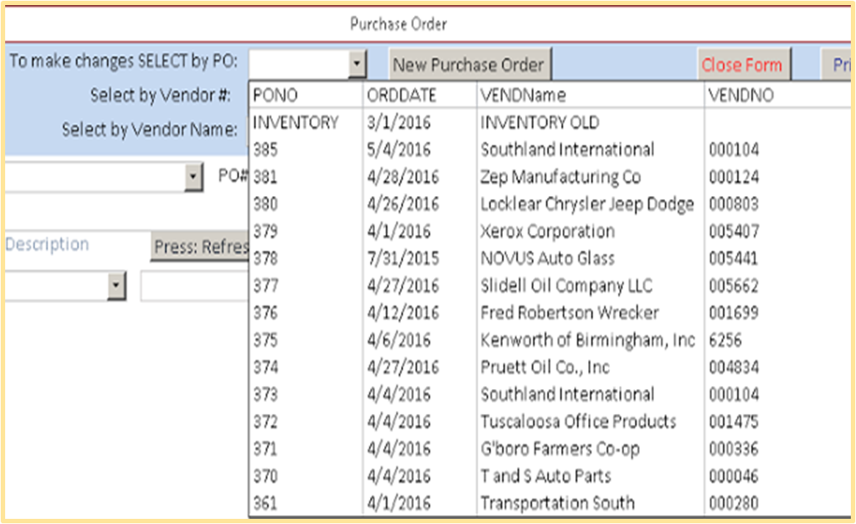Click the VENDNO column header
The height and width of the screenshot is (524, 856).
click(741, 95)
